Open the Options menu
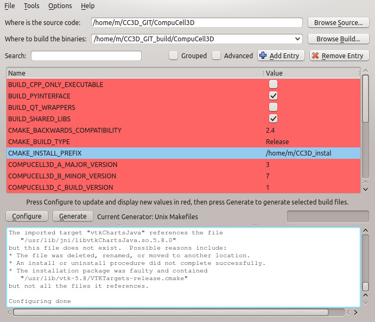The width and height of the screenshot is (375, 322). tap(60, 6)
